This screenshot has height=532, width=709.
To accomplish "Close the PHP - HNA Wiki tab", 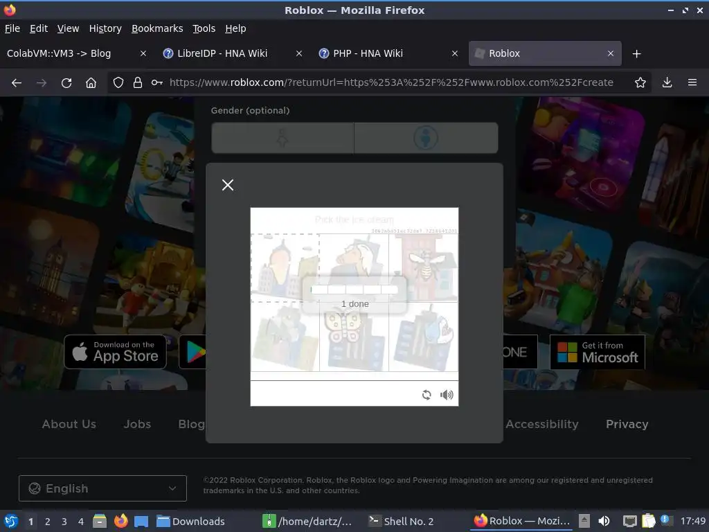I will pos(455,53).
